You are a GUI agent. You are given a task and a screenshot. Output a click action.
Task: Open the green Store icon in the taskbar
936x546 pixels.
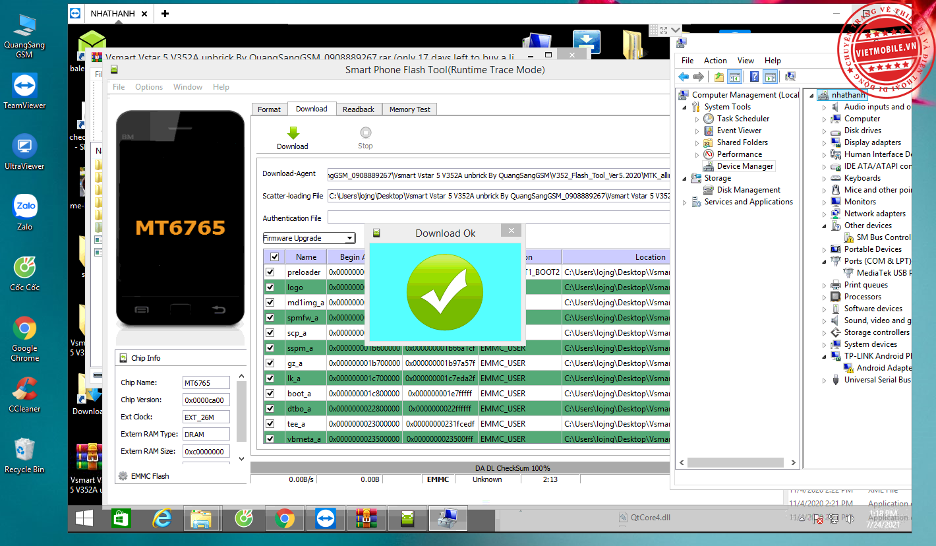[121, 519]
